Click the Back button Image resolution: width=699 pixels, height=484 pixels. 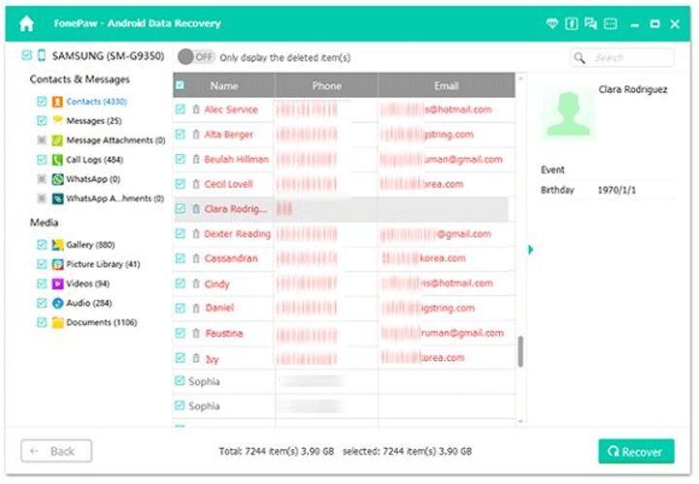[56, 451]
